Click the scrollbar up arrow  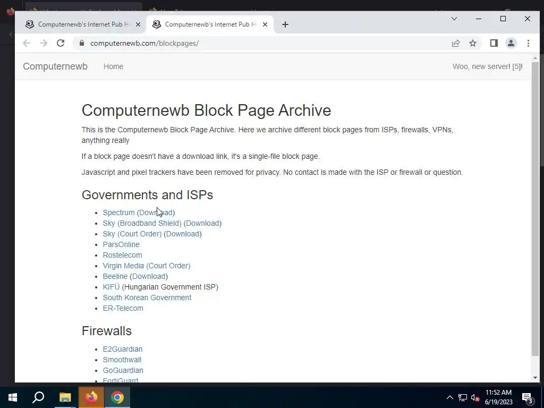[535, 58]
